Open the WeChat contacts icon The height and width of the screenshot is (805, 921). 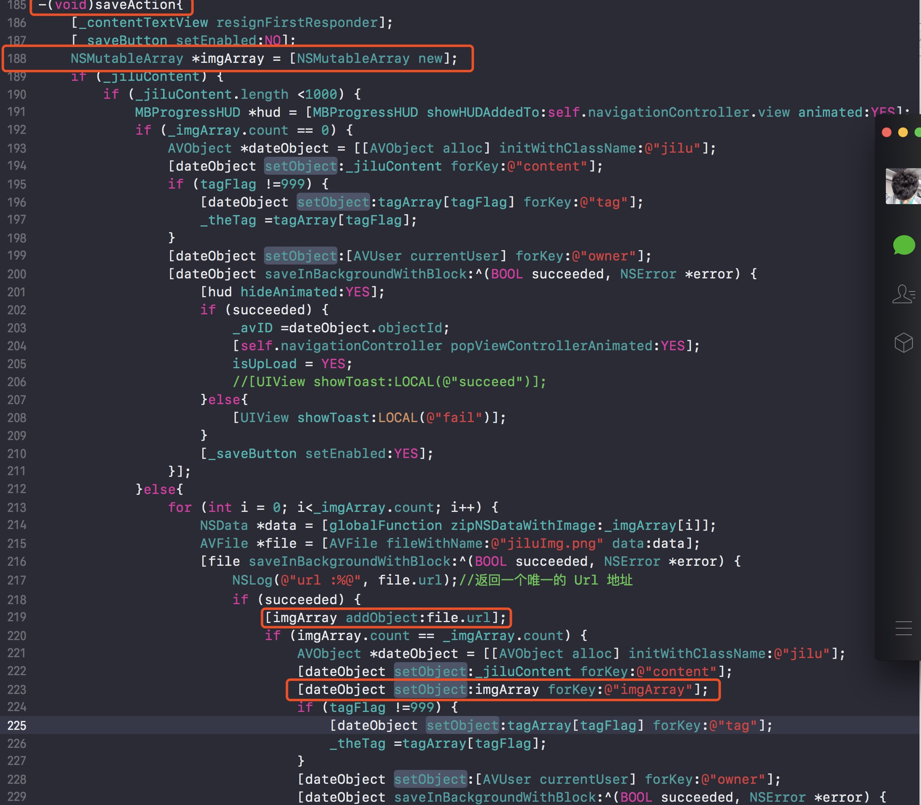click(x=903, y=294)
